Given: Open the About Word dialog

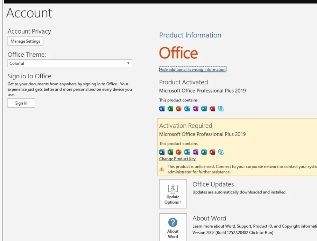Looking at the screenshot, I should pos(173,227).
